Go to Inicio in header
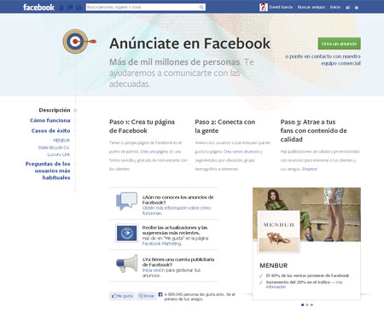This screenshot has height=313, width=384. click(x=335, y=7)
